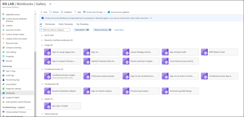Expand the Quick start section
Image resolution: width=244 pixels, height=117 pixels.
[42, 35]
